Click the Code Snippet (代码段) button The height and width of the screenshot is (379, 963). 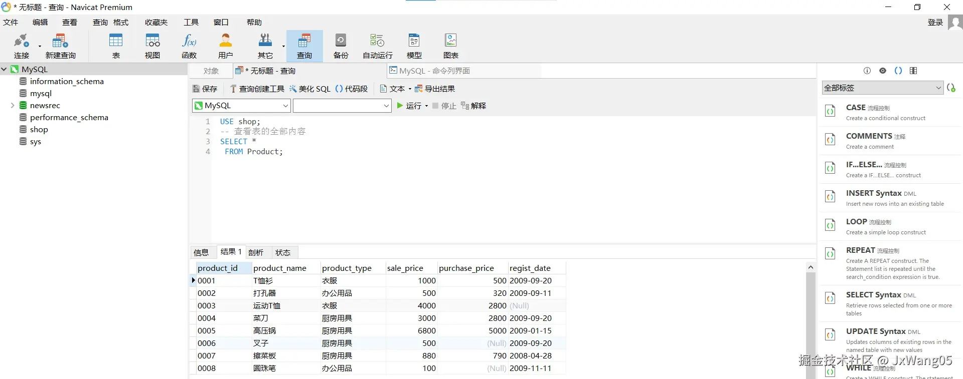tap(352, 89)
